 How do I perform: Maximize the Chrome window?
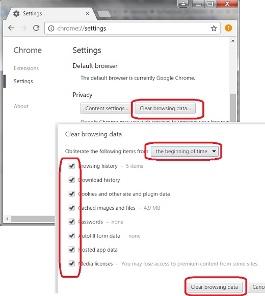pos(210,4)
